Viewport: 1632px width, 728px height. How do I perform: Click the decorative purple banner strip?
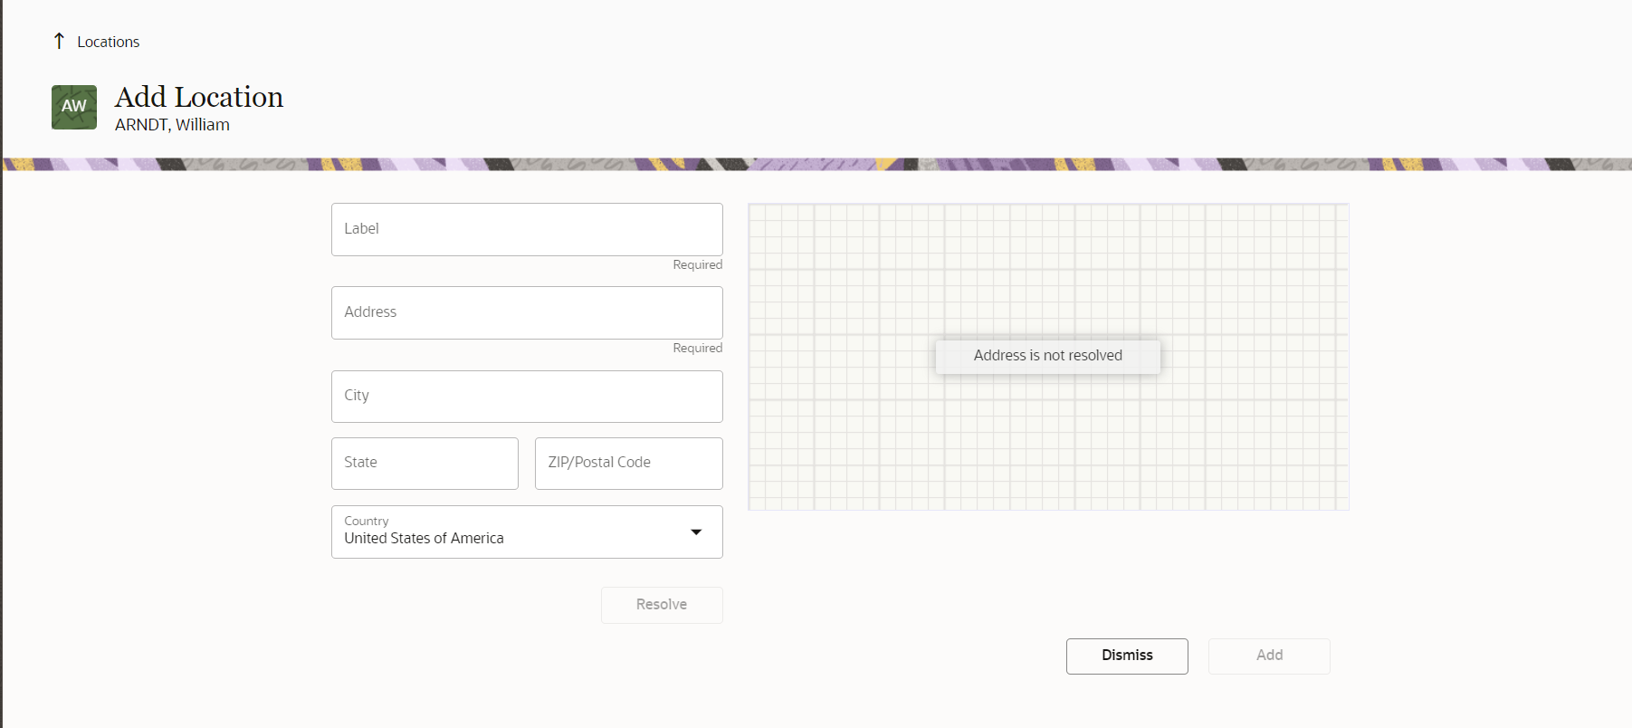coord(816,164)
